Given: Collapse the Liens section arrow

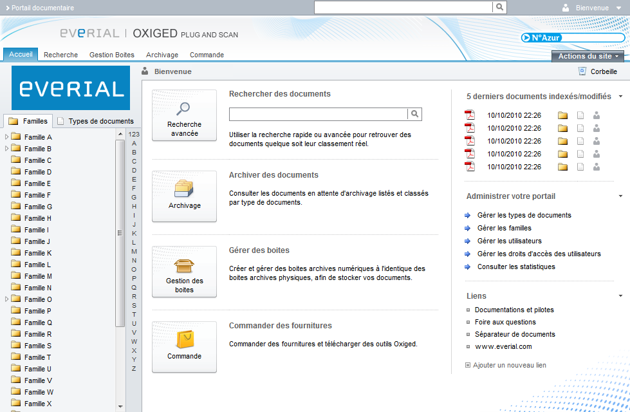Looking at the screenshot, I should (621, 296).
